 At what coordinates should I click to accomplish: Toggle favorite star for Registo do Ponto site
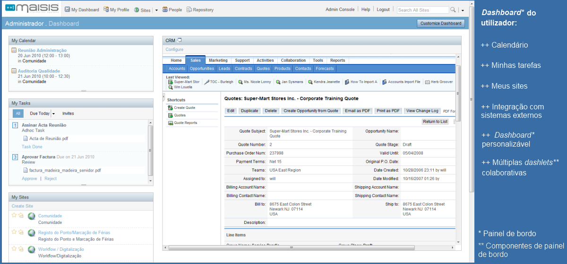tap(15, 231)
